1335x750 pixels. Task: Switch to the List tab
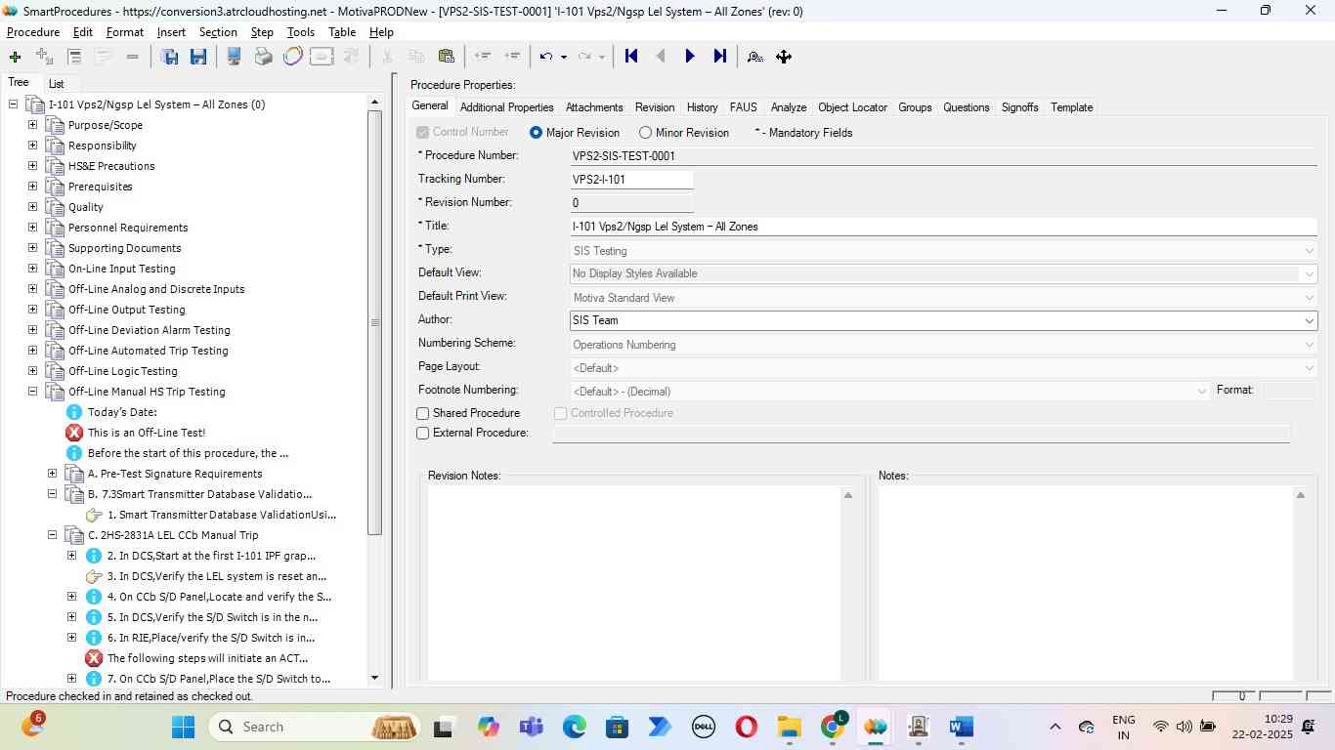point(57,84)
